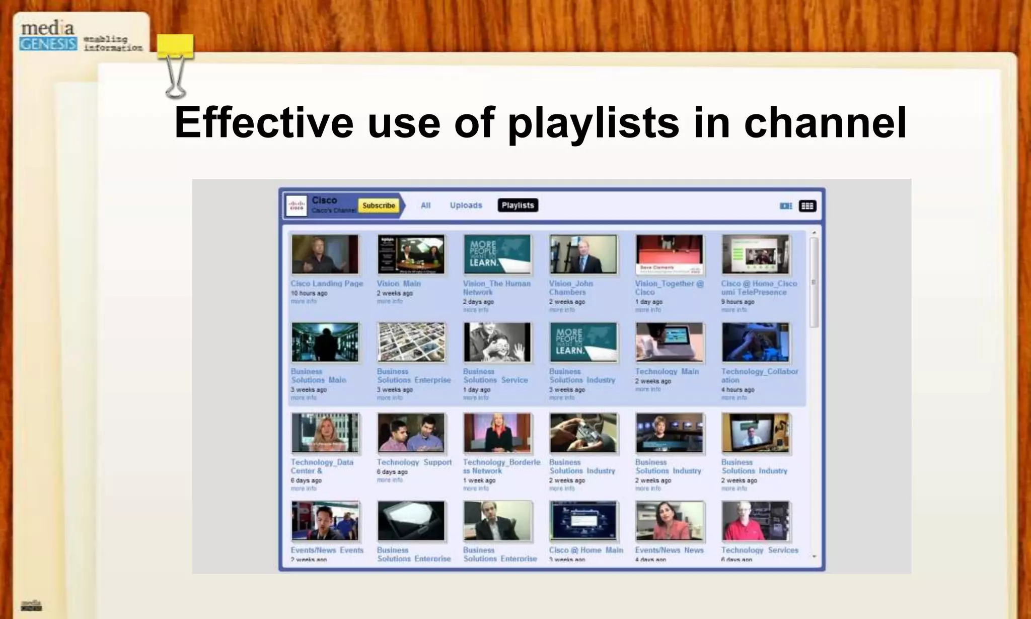Switch to grid view icon
This screenshot has height=619, width=1031.
807,206
